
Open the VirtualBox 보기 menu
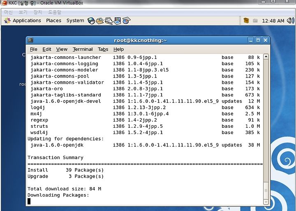pos(23,12)
